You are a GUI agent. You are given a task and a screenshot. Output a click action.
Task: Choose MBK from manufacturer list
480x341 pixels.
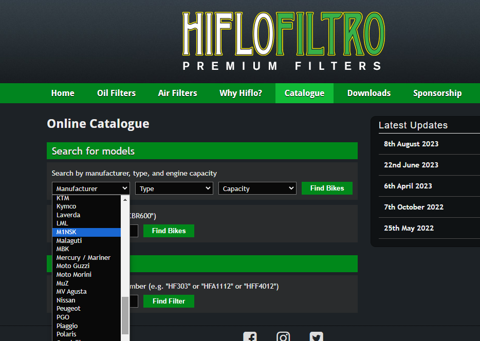[87, 249]
